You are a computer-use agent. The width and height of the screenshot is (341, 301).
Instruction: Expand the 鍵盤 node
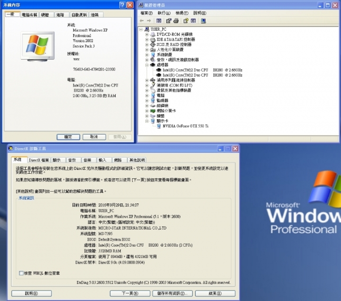(x=147, y=116)
